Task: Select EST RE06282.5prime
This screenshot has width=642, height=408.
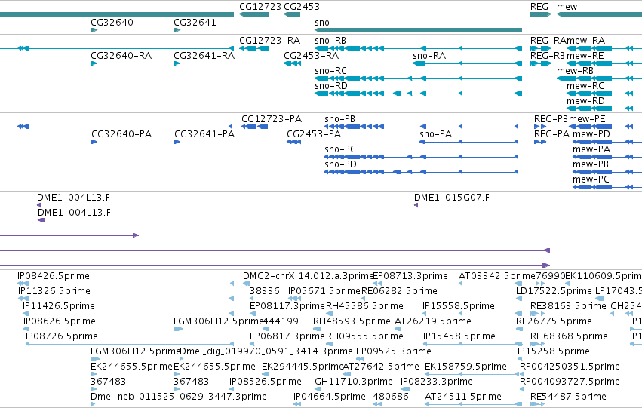Action: click(364, 299)
